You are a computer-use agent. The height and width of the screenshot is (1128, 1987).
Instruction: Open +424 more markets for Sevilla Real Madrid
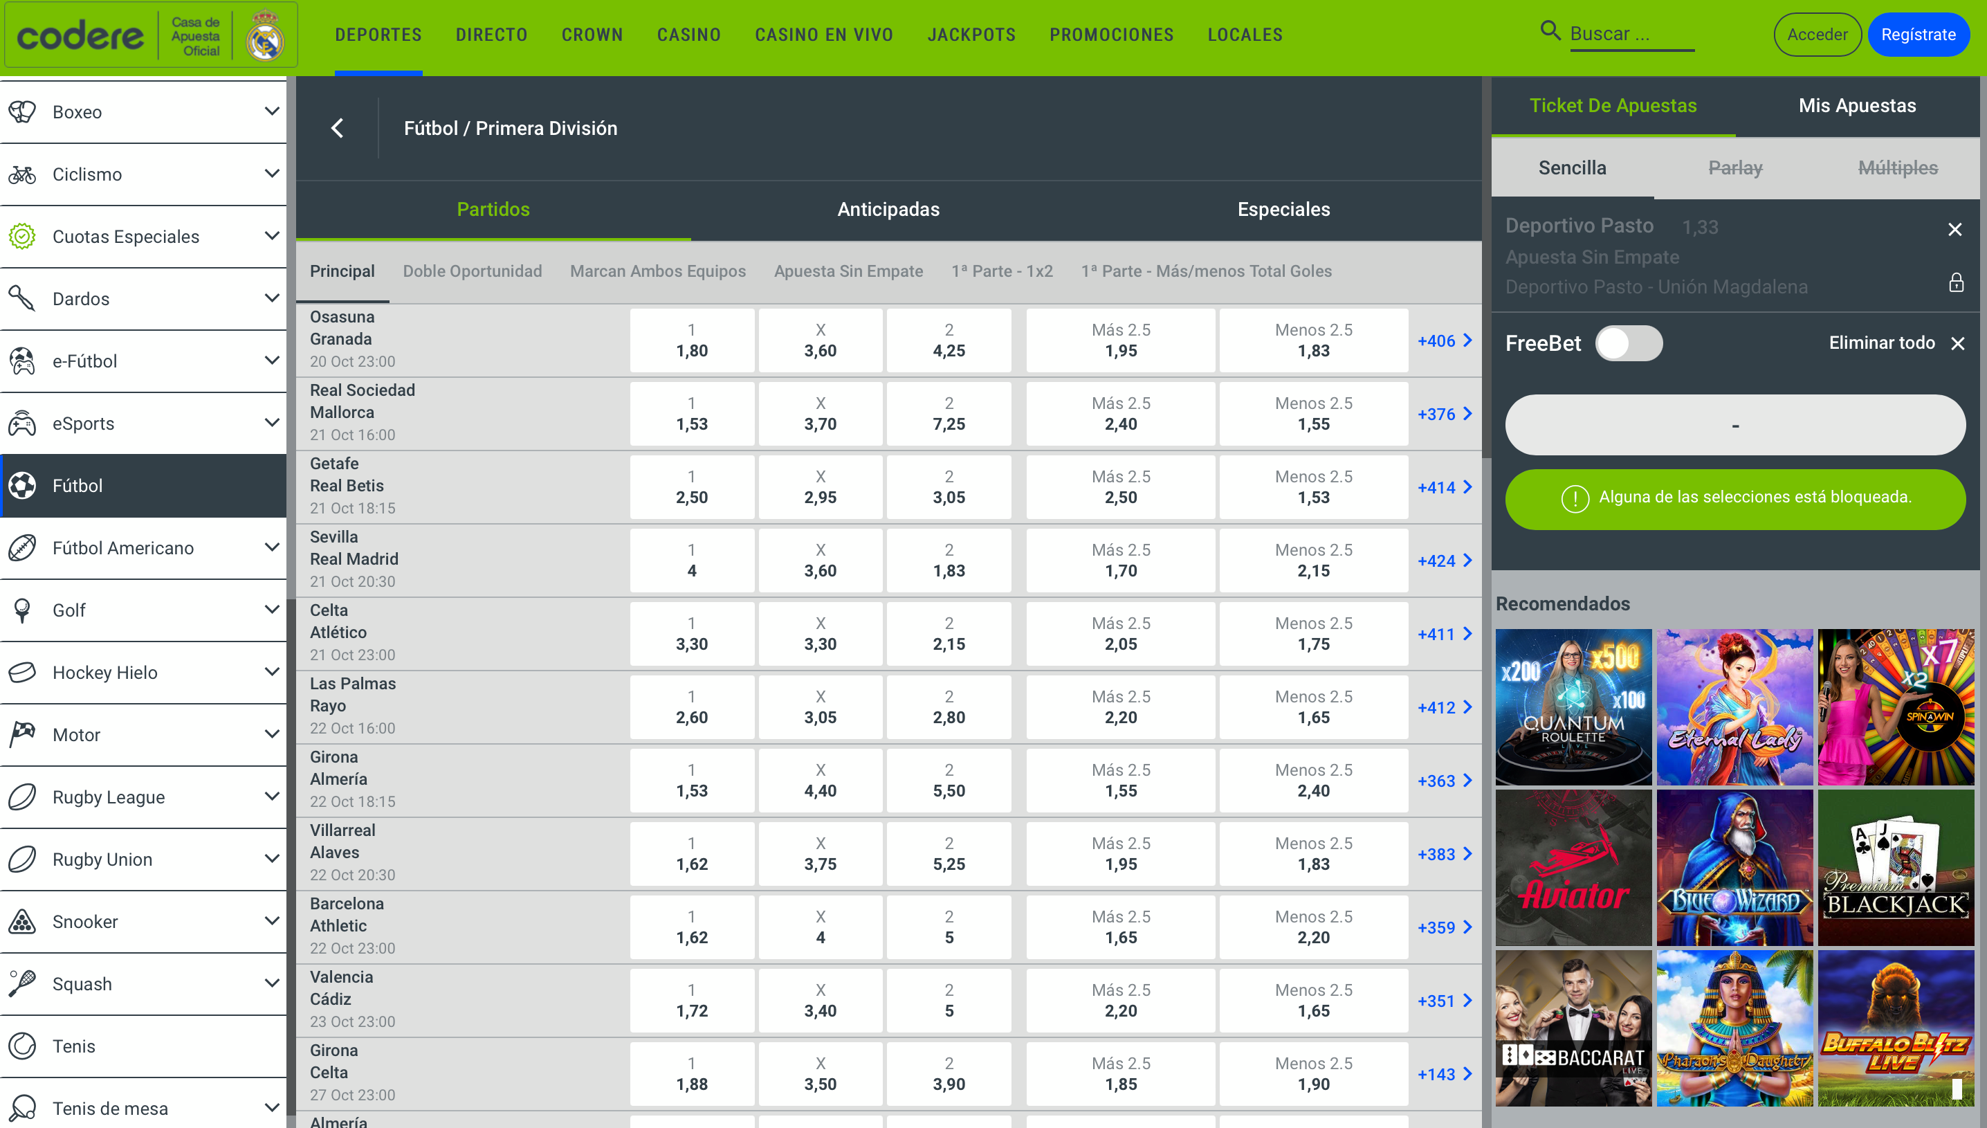tap(1445, 561)
